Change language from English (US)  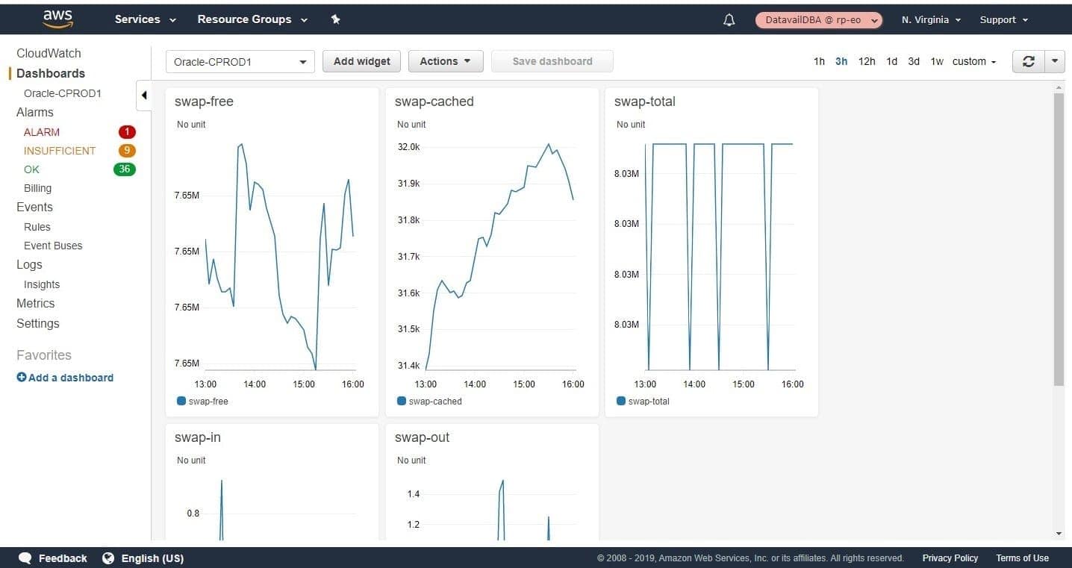152,558
